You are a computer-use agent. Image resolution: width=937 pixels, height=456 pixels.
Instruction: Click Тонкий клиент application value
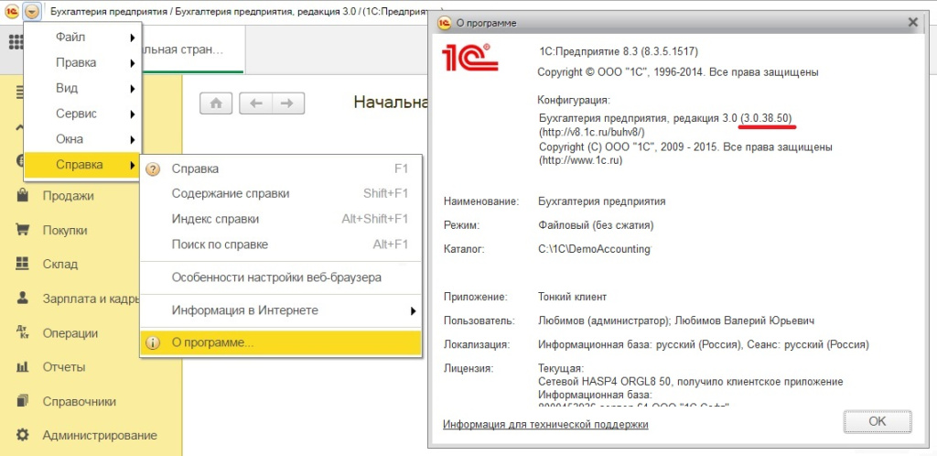point(573,297)
